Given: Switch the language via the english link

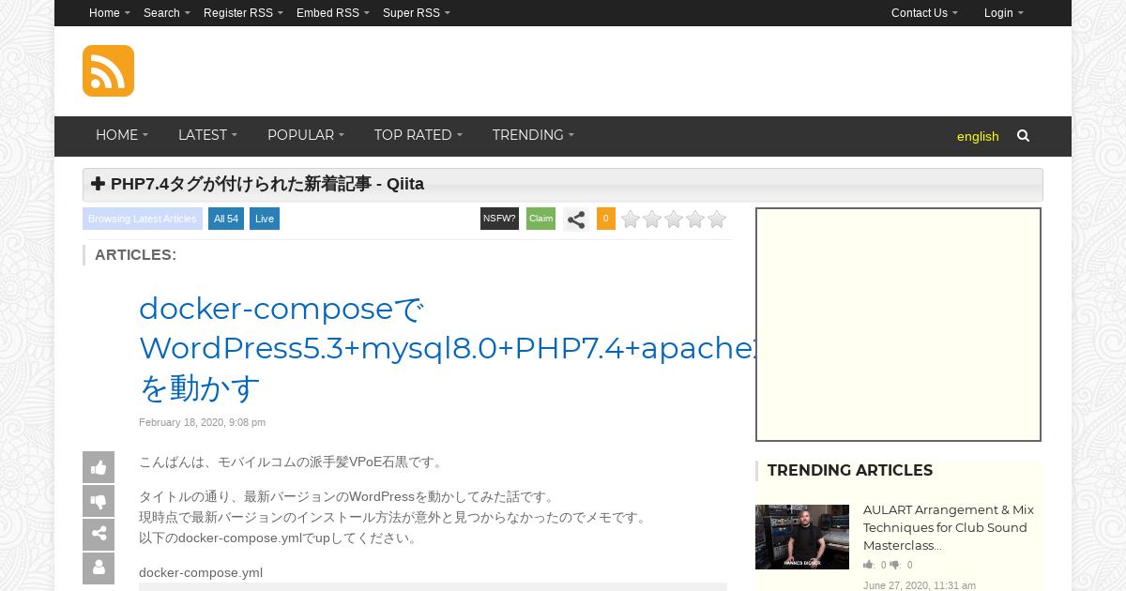Looking at the screenshot, I should pyautogui.click(x=978, y=136).
